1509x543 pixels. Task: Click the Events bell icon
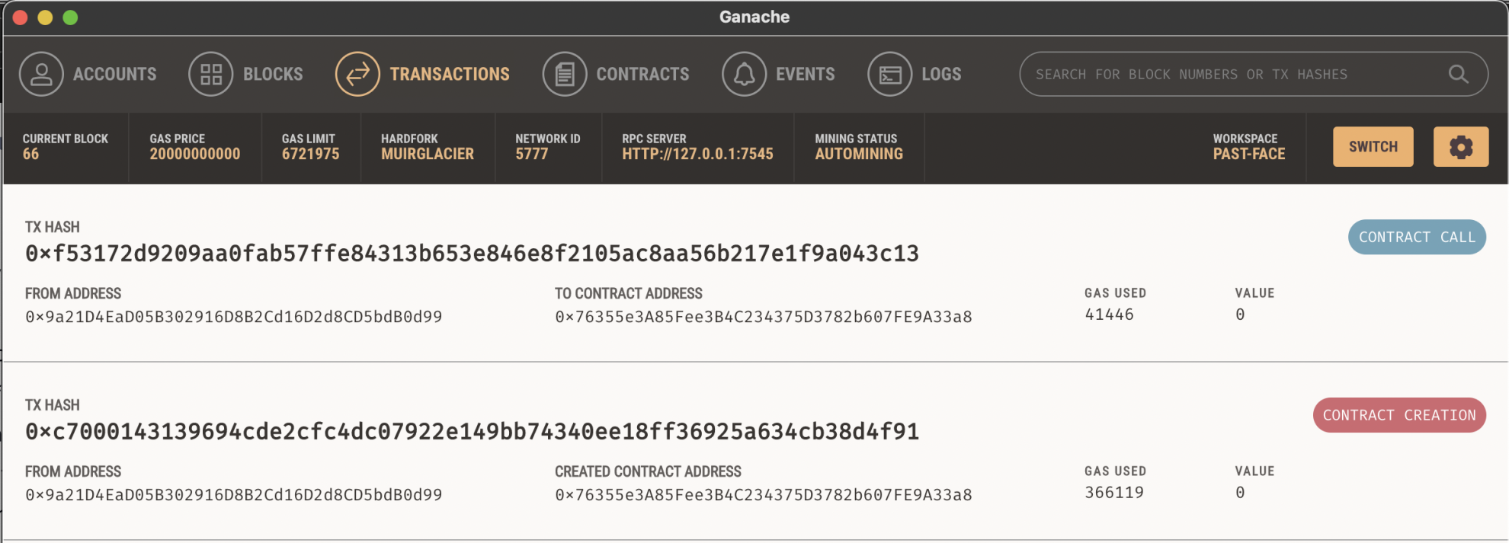click(745, 74)
